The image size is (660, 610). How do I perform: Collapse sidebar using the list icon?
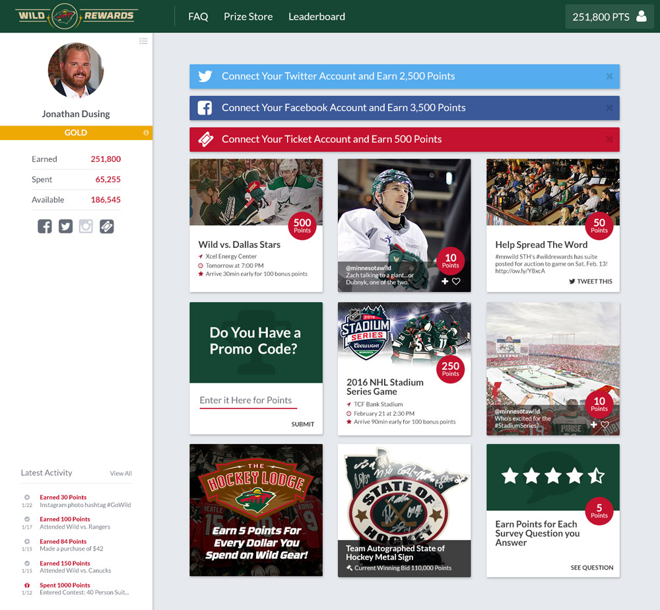click(x=143, y=41)
